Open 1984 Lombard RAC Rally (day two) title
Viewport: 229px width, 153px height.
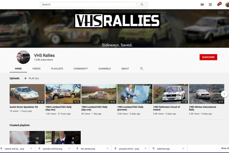click(59, 108)
